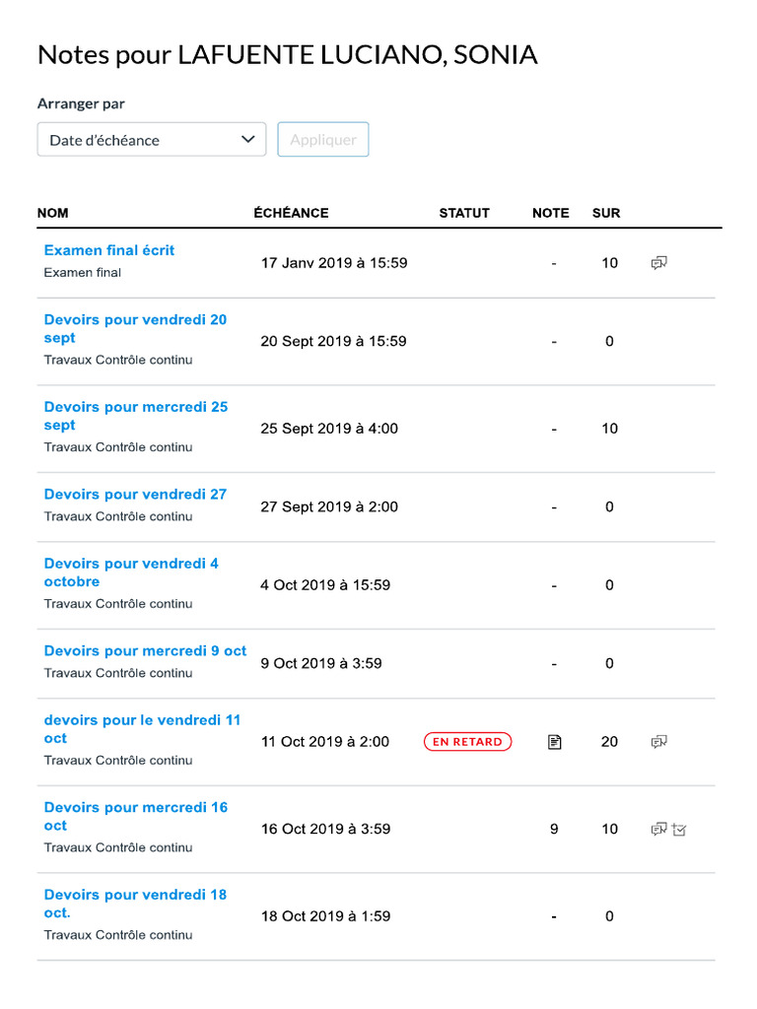This screenshot has width=757, height=1009.
Task: Click the submitted document icon in Note column
Action: [x=554, y=742]
